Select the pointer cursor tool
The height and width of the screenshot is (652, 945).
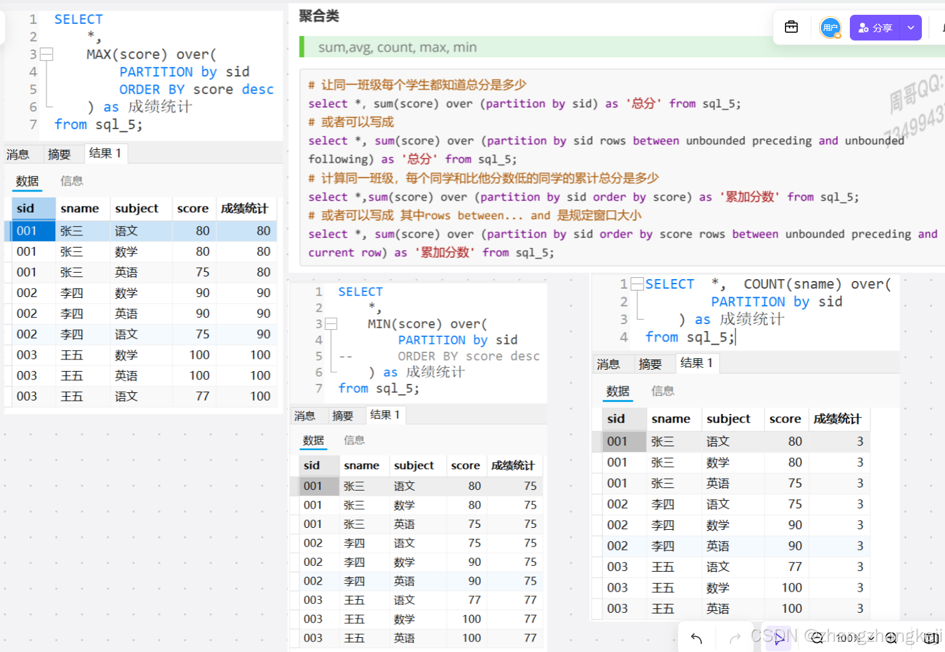[x=779, y=638]
